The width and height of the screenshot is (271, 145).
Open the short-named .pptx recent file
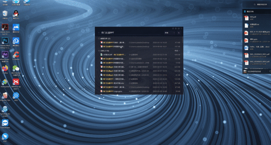pos(257,40)
